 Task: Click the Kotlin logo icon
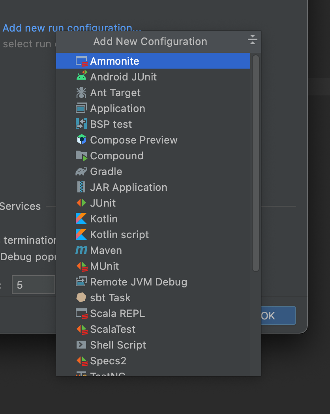click(81, 219)
